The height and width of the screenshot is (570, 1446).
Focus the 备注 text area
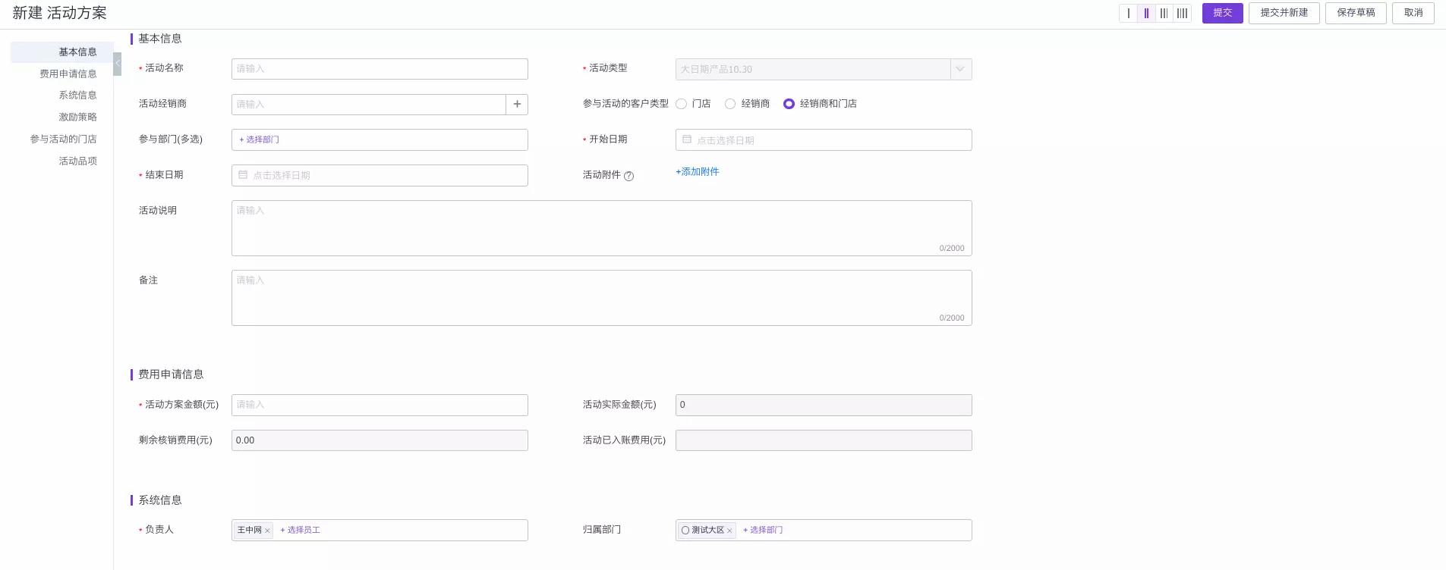coord(601,298)
